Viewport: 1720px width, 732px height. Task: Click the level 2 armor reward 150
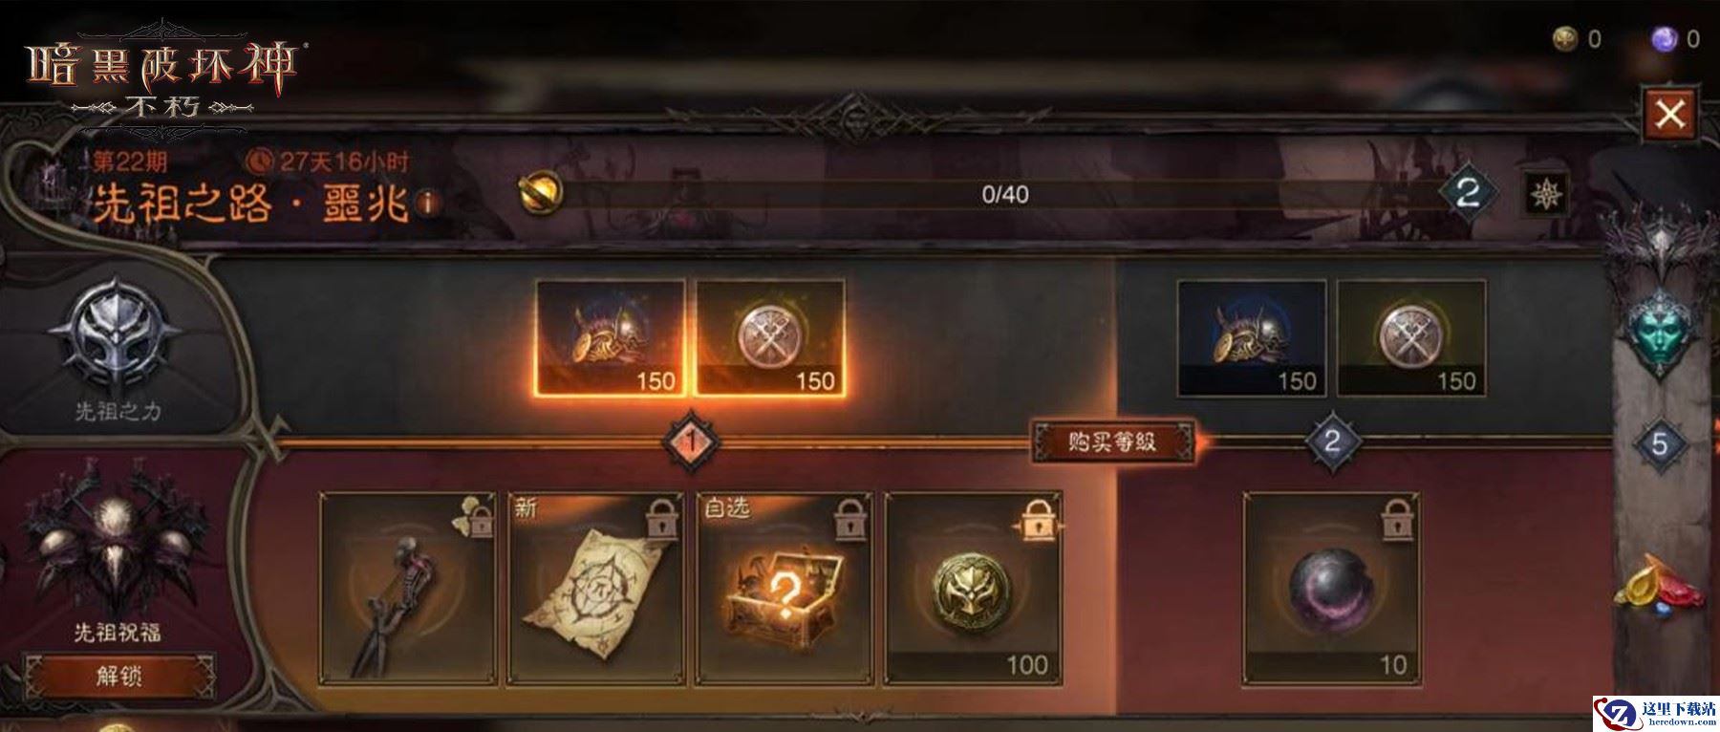[1252, 337]
